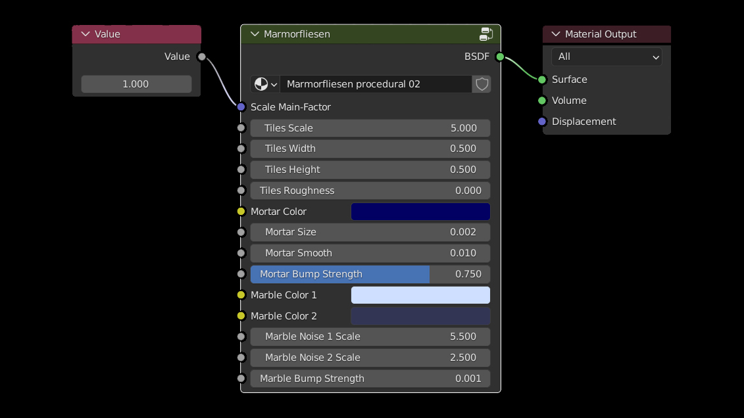Open the All target dropdown
Screen dimensions: 744x418
pos(606,57)
